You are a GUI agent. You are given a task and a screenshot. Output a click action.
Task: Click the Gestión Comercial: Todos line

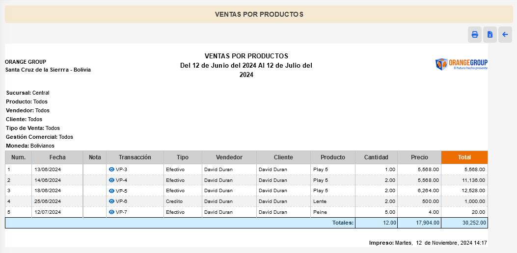click(40, 137)
